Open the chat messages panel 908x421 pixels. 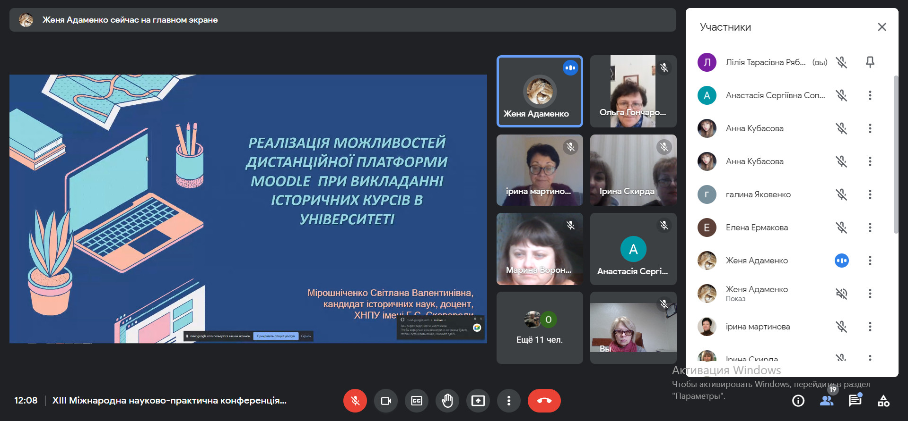coord(855,401)
